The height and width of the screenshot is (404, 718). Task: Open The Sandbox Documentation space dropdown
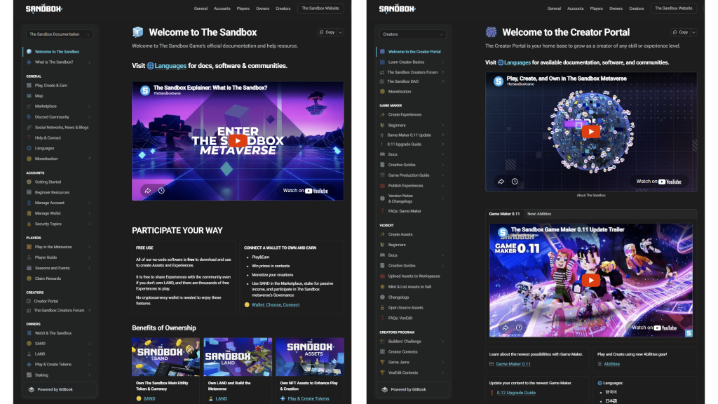tap(60, 34)
